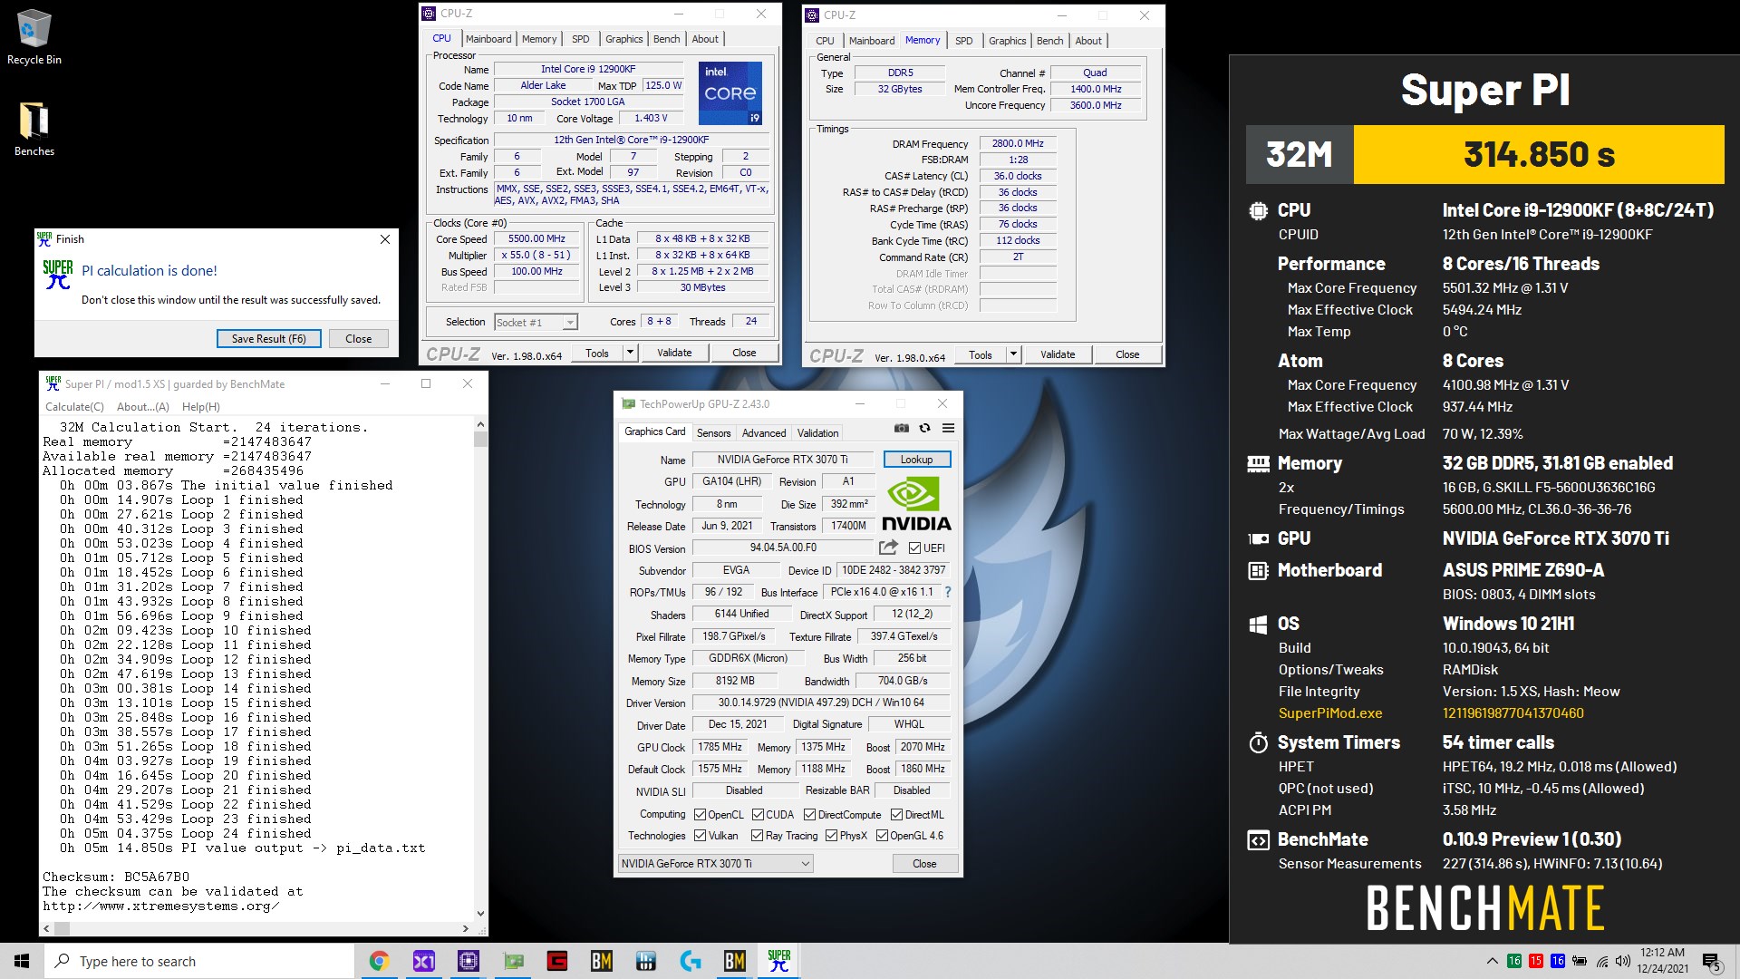The width and height of the screenshot is (1740, 979).
Task: Click the BIOS export share icon
Action: click(888, 548)
